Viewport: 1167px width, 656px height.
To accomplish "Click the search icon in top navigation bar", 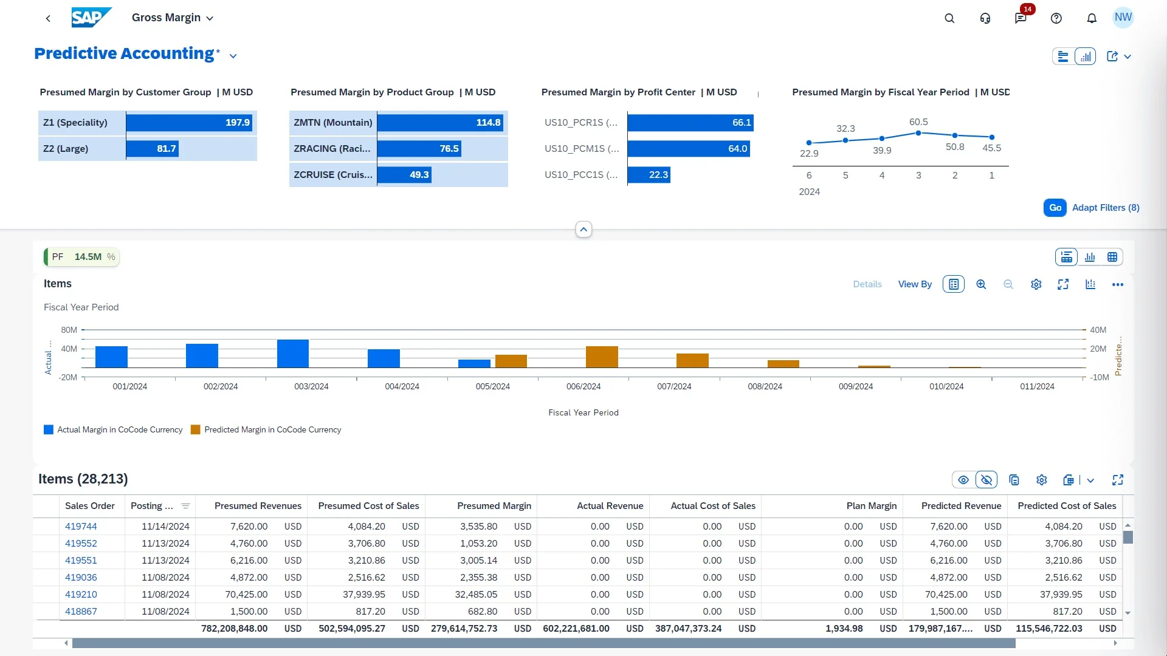I will (950, 18).
